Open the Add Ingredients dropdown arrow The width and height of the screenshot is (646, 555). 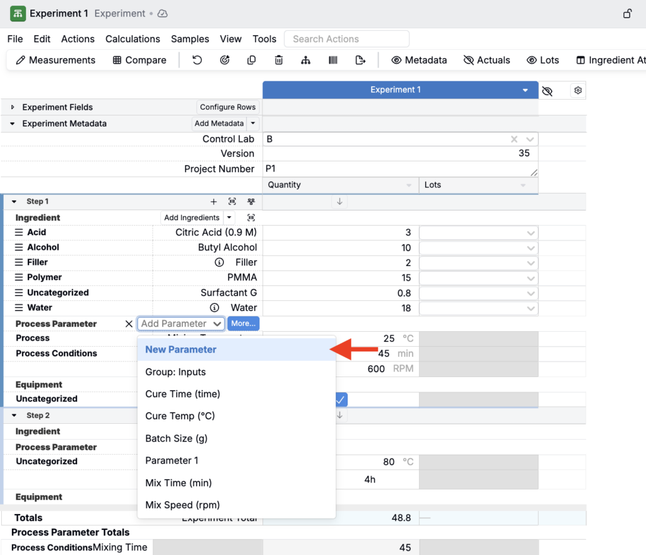pyautogui.click(x=229, y=218)
